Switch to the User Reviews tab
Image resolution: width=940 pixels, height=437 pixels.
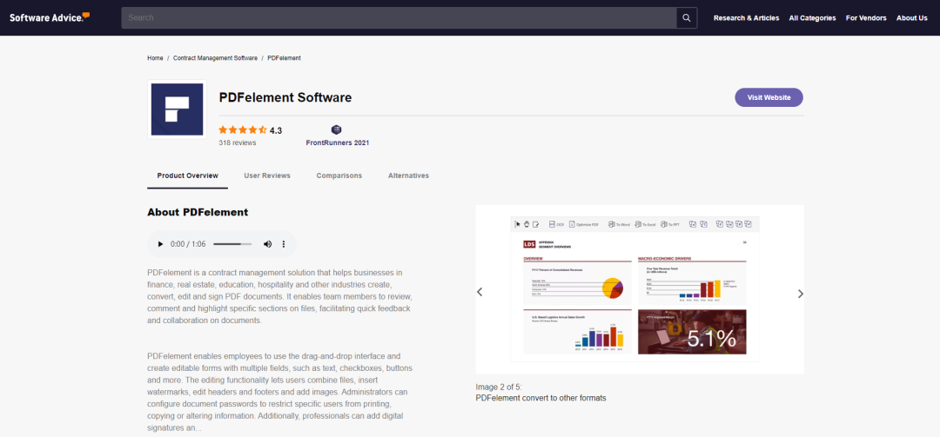click(267, 175)
